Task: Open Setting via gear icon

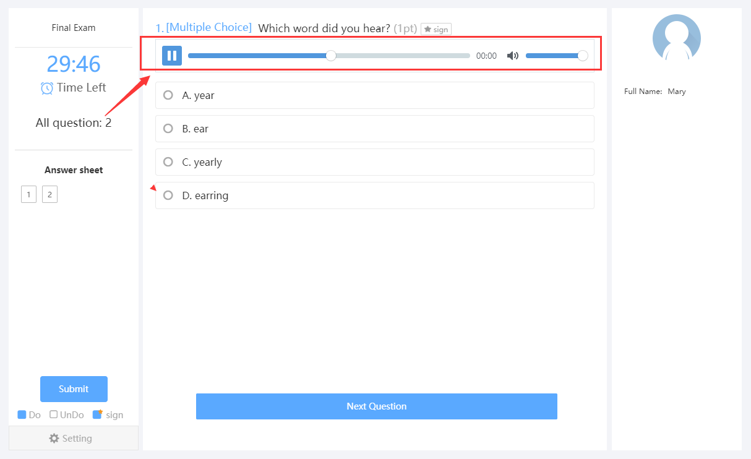Action: tap(54, 438)
